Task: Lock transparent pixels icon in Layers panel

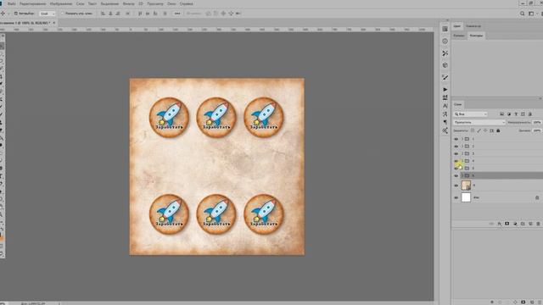Action: (x=473, y=130)
